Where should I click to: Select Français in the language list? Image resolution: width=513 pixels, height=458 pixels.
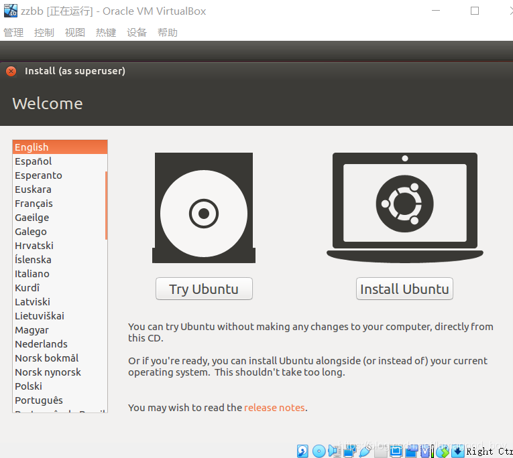[x=60, y=203]
